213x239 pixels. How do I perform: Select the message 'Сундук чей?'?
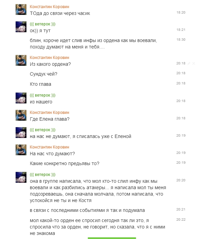(43, 74)
